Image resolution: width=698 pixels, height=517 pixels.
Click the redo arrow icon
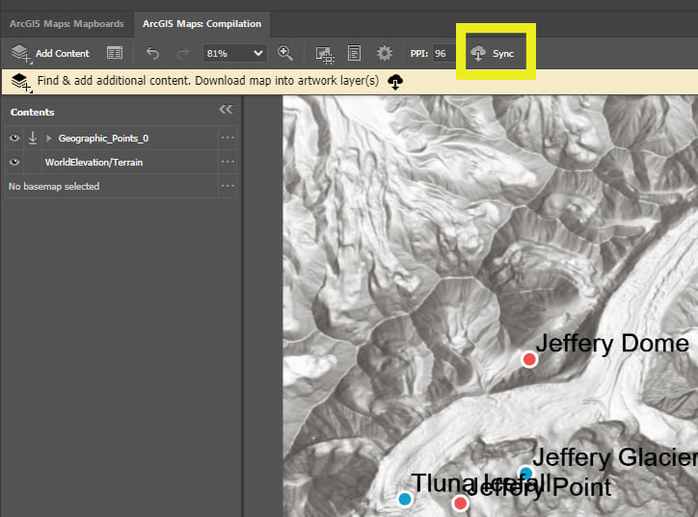[x=182, y=54]
